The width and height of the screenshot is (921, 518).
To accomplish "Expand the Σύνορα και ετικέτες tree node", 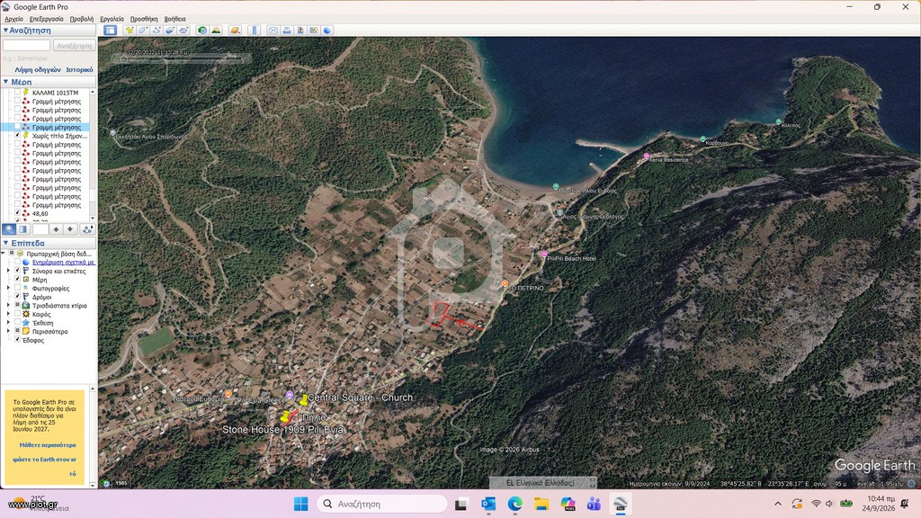I will 8,271.
